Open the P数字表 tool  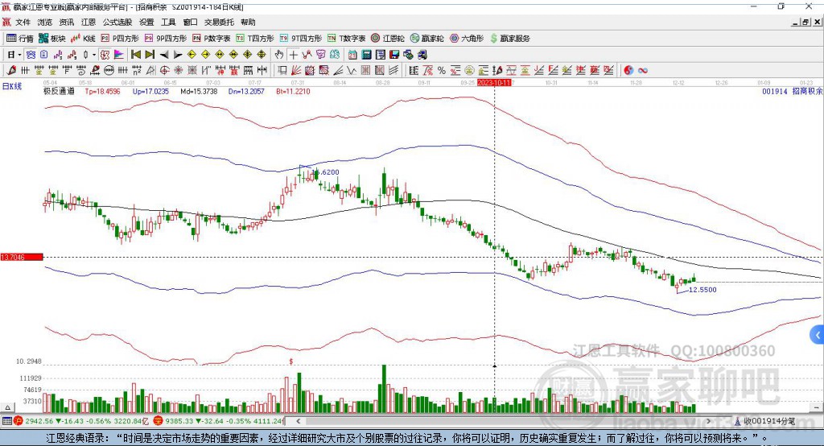tap(212, 39)
